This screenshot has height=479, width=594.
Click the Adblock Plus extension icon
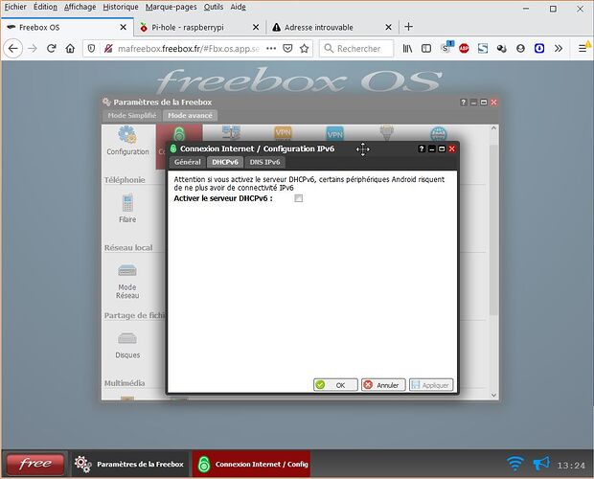(464, 49)
